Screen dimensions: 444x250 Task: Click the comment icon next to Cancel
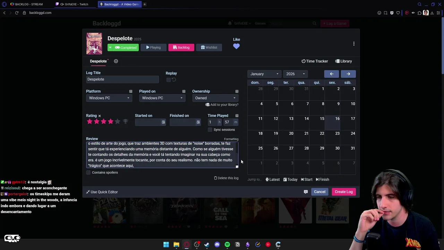[306, 192]
